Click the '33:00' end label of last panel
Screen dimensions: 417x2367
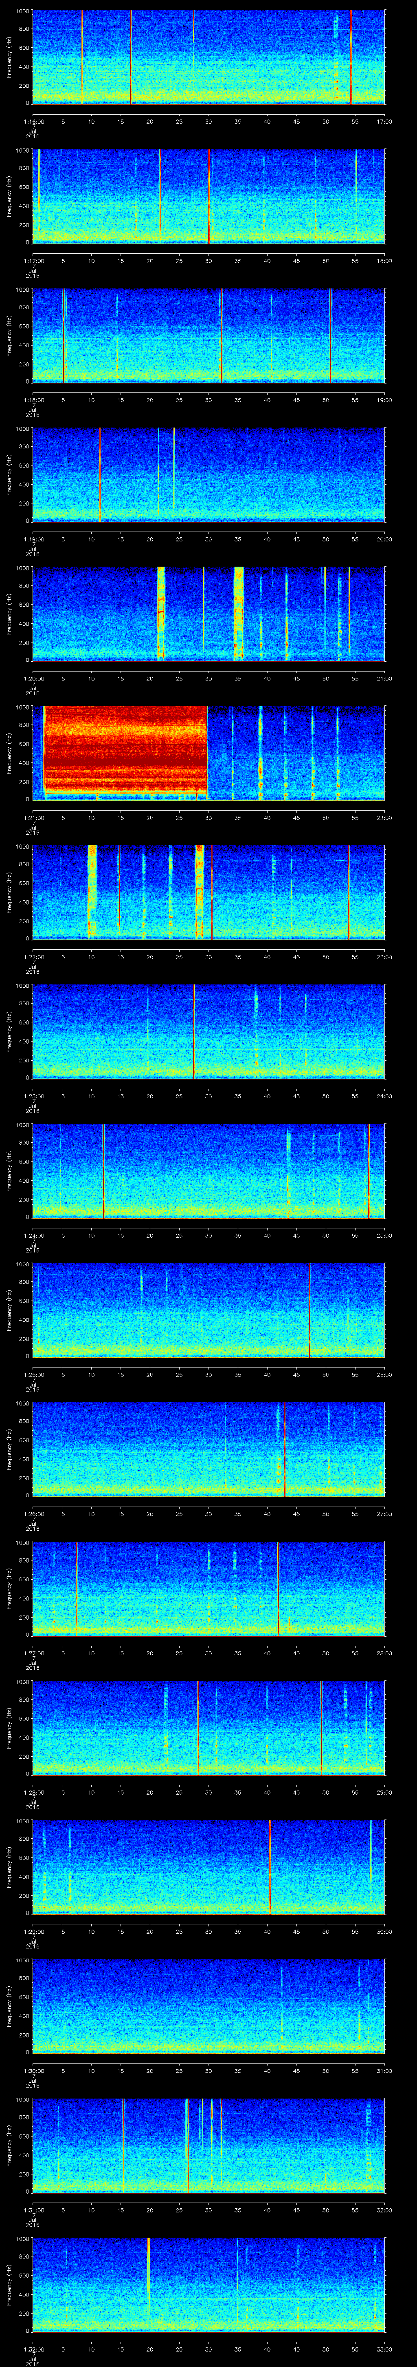(384, 2349)
